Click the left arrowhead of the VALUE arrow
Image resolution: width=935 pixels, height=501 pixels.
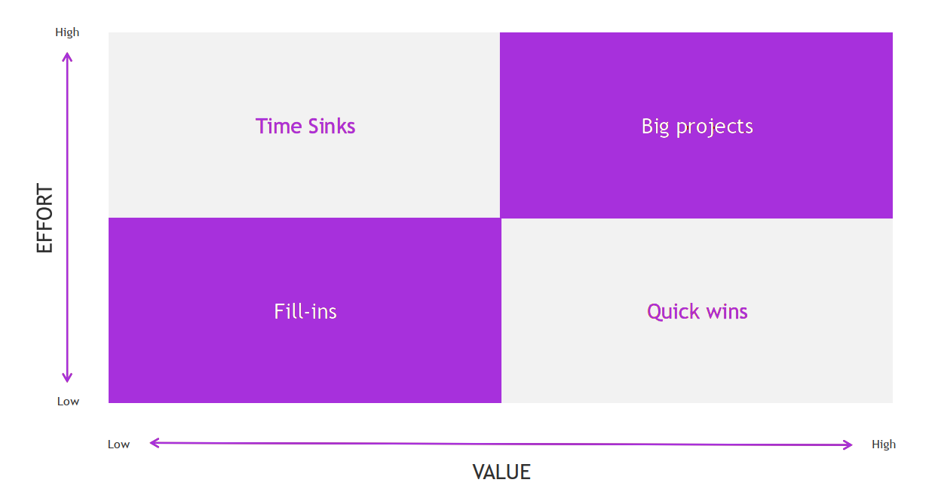(x=153, y=443)
